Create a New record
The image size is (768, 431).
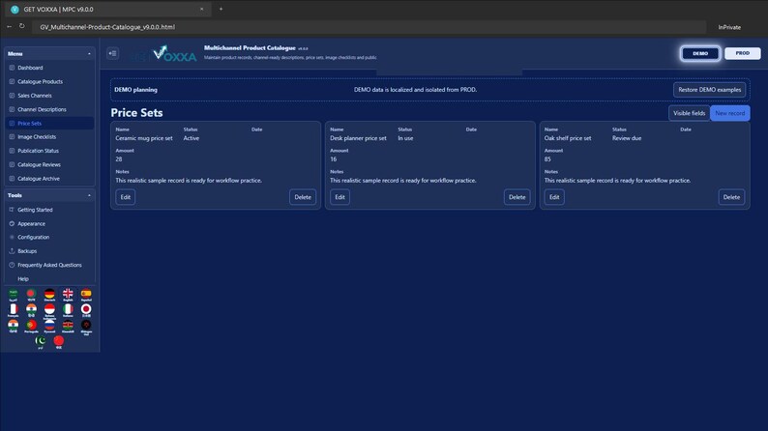tap(730, 113)
